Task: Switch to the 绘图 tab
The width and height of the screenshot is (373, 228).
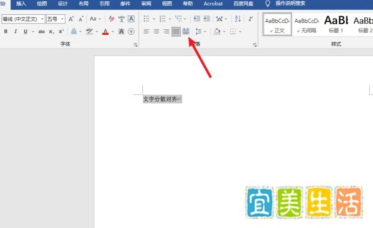Action: click(x=42, y=4)
